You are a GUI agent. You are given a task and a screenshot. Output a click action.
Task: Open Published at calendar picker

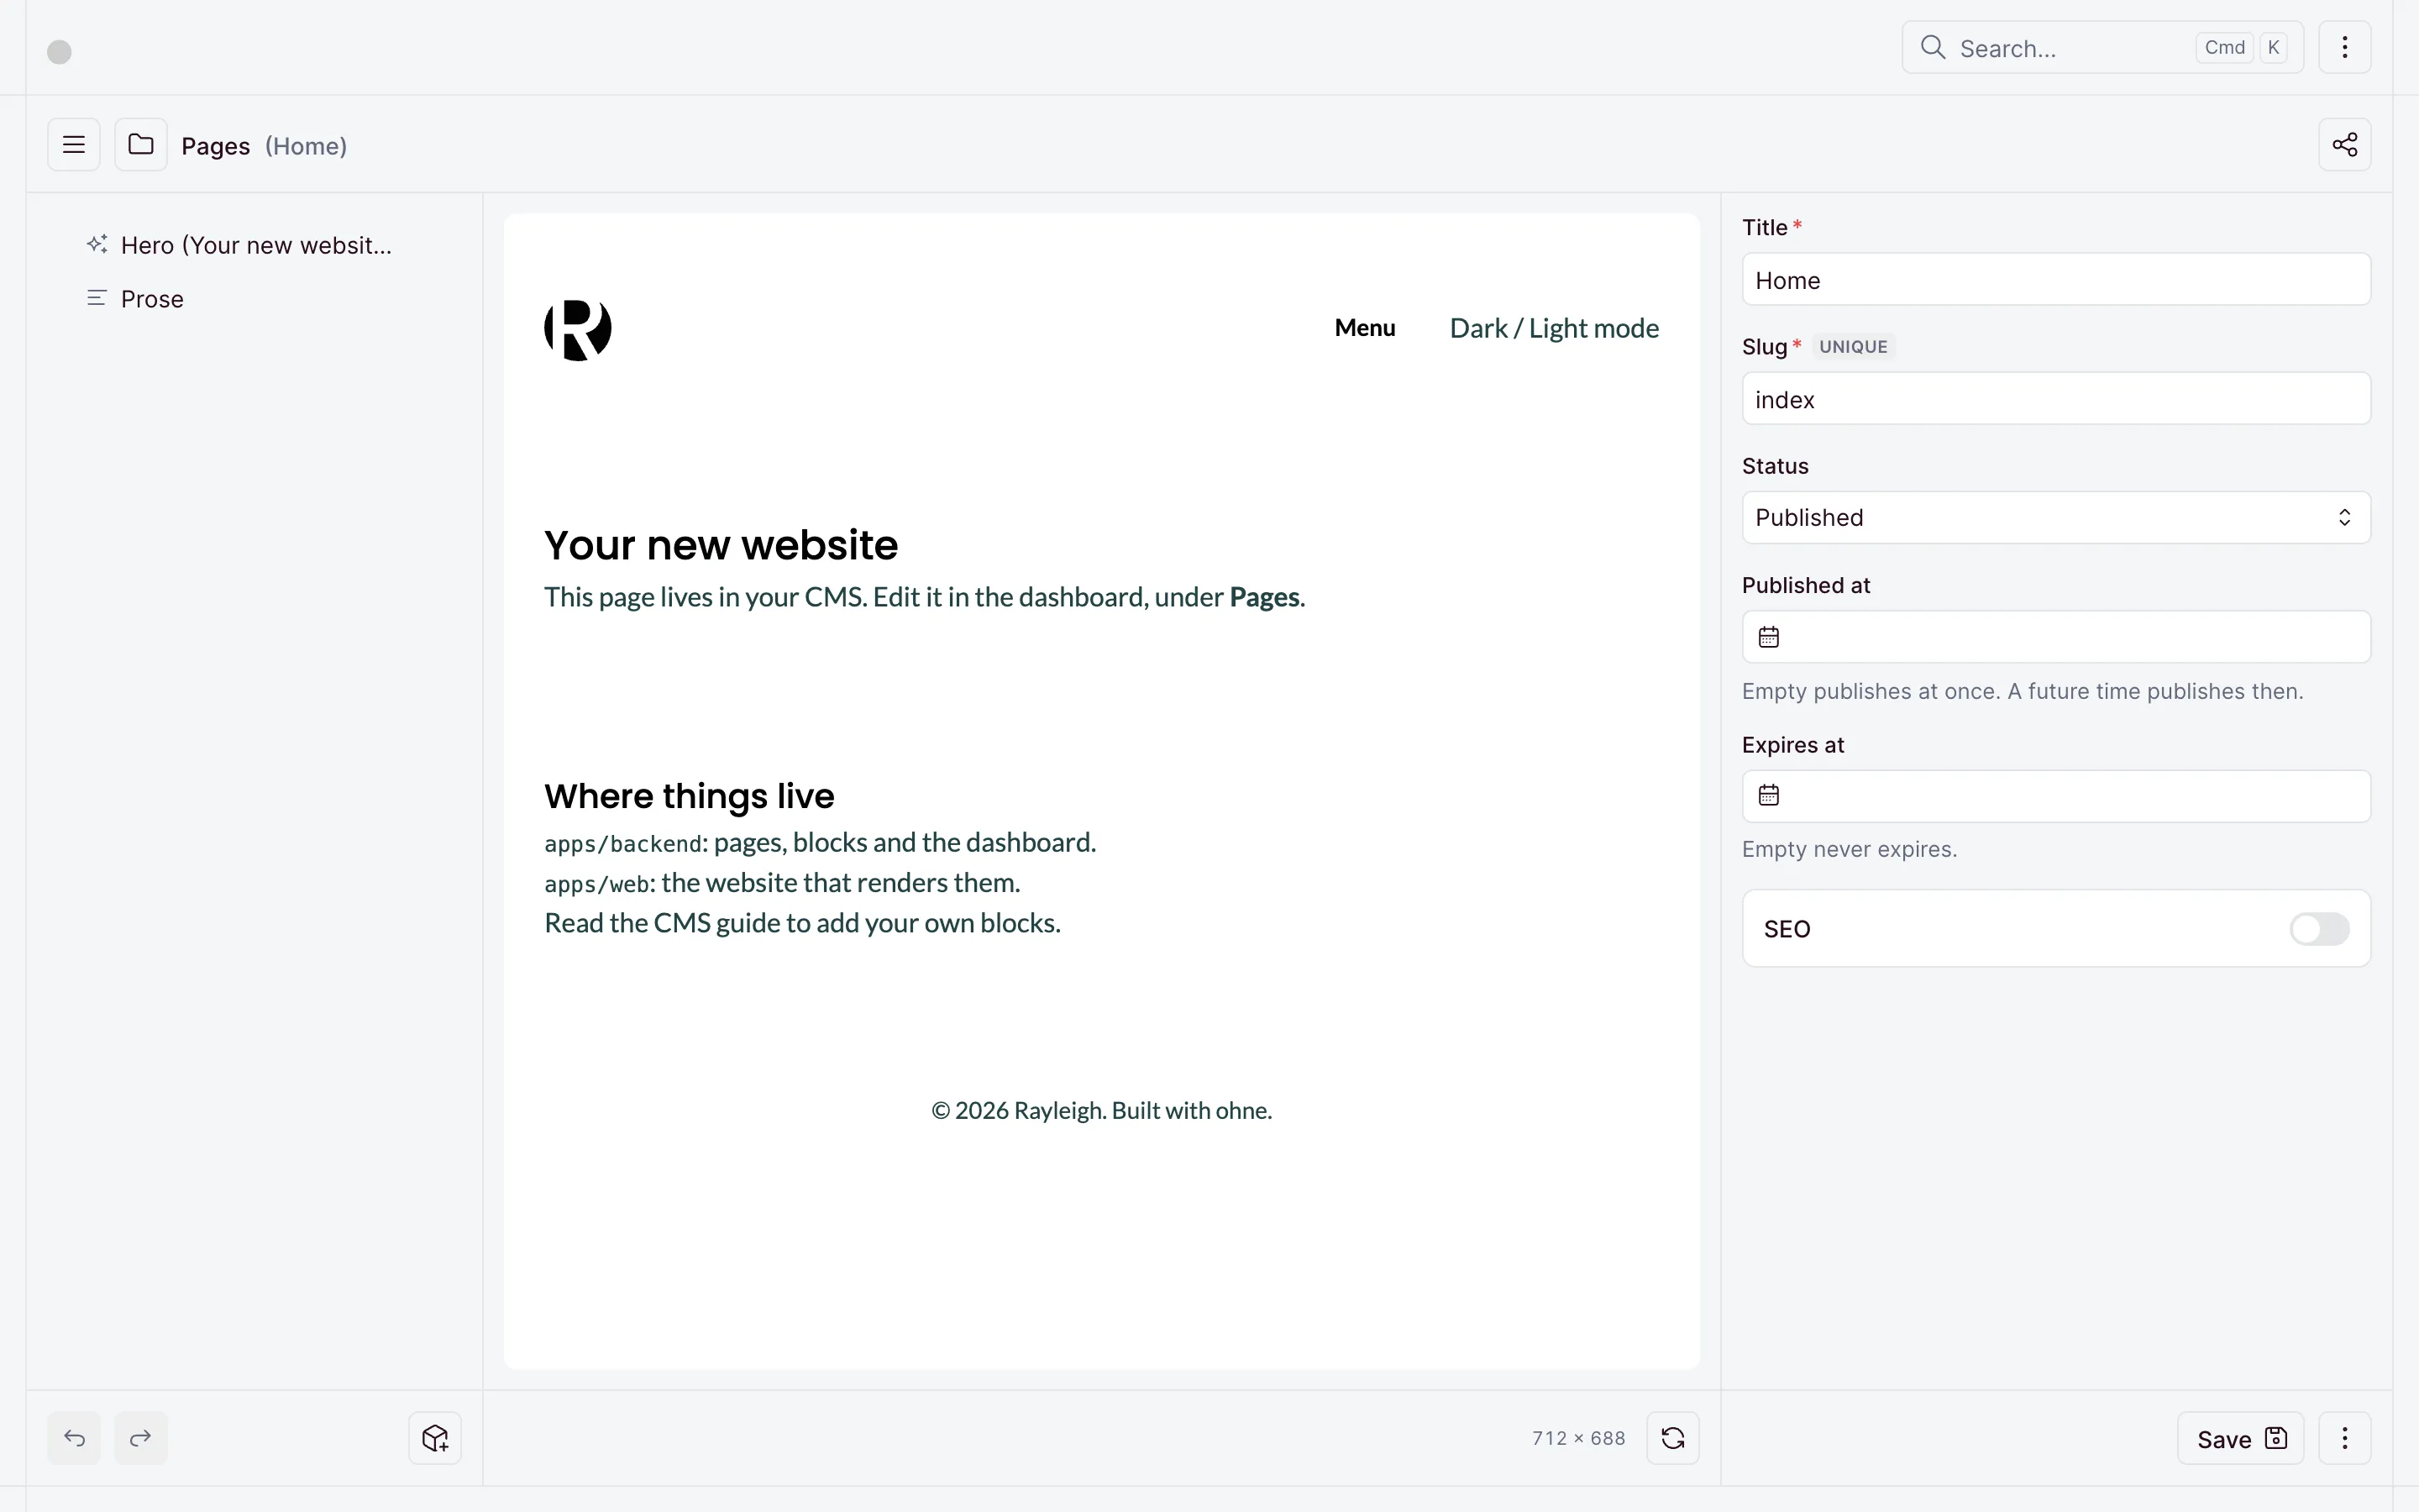1769,637
